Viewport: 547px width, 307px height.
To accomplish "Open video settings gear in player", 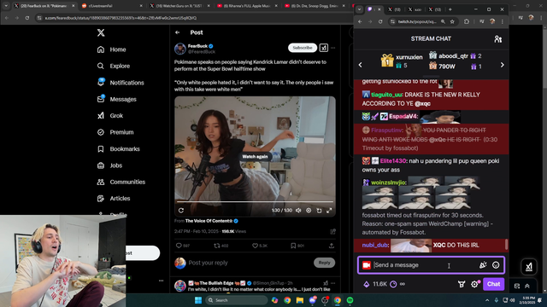I will click(x=309, y=211).
